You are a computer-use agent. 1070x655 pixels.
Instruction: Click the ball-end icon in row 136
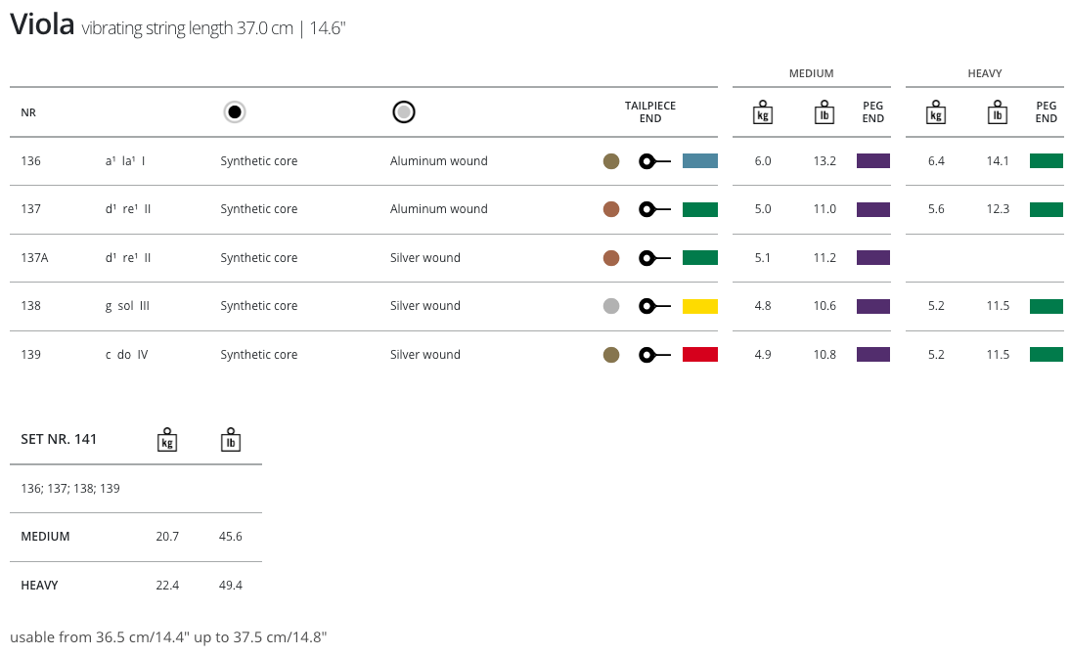(x=653, y=161)
